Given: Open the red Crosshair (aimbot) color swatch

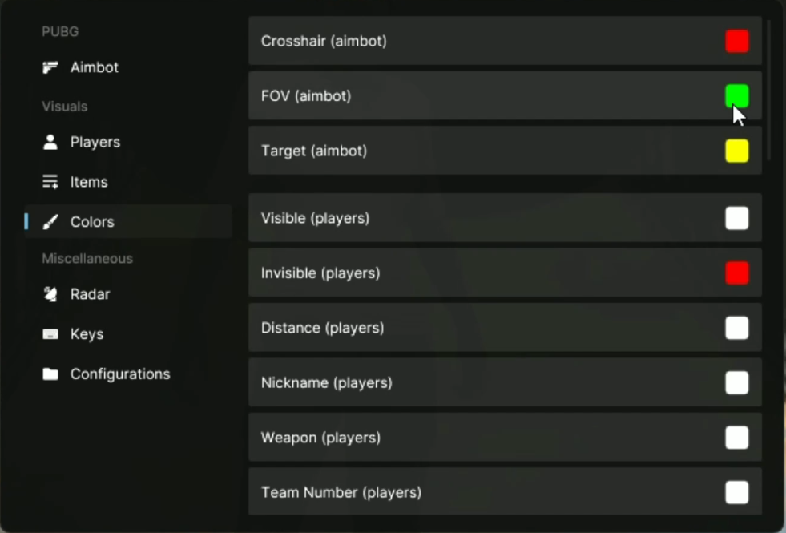Looking at the screenshot, I should [x=737, y=41].
